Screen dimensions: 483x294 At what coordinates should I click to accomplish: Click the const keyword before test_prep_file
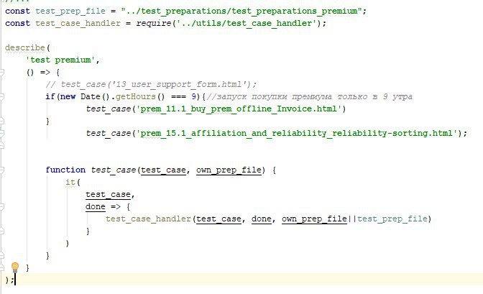(x=17, y=11)
